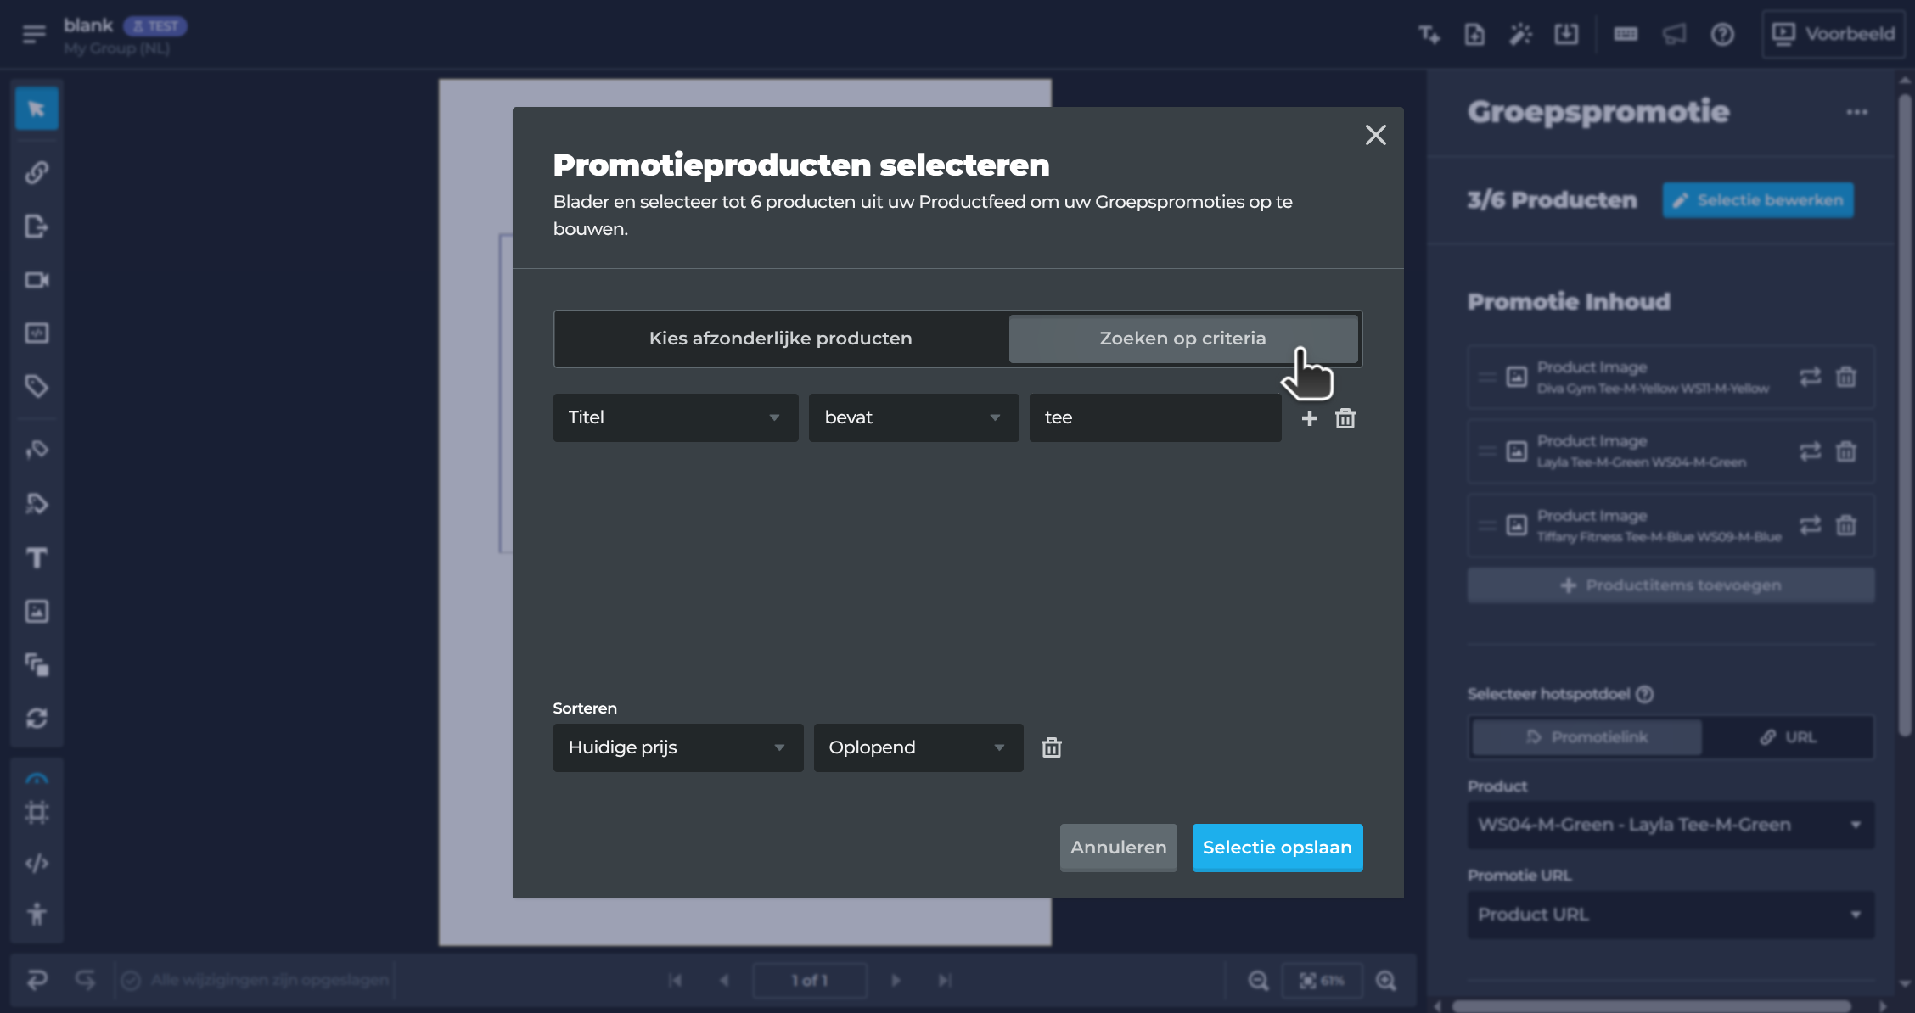Click the Productitems toevoegen button

pyautogui.click(x=1671, y=585)
